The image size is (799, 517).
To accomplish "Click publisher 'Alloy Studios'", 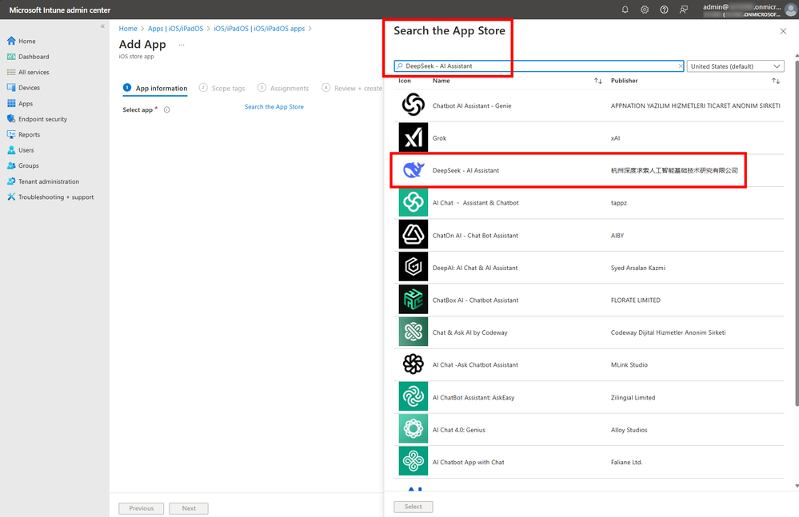I will [629, 430].
